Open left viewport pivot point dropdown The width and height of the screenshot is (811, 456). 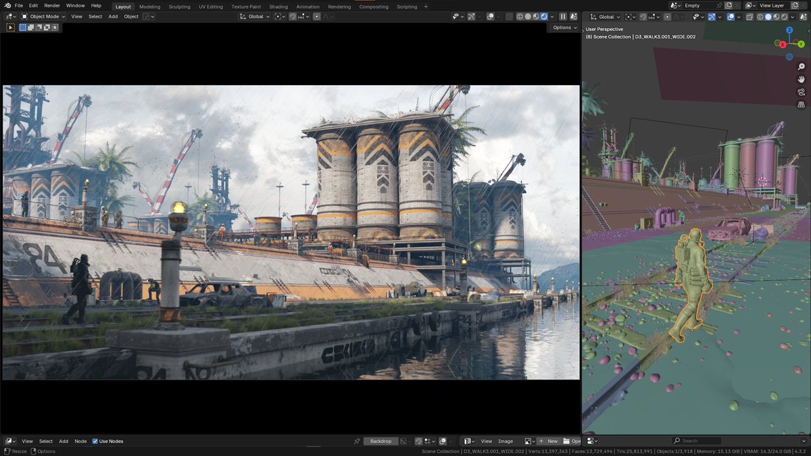pos(280,16)
